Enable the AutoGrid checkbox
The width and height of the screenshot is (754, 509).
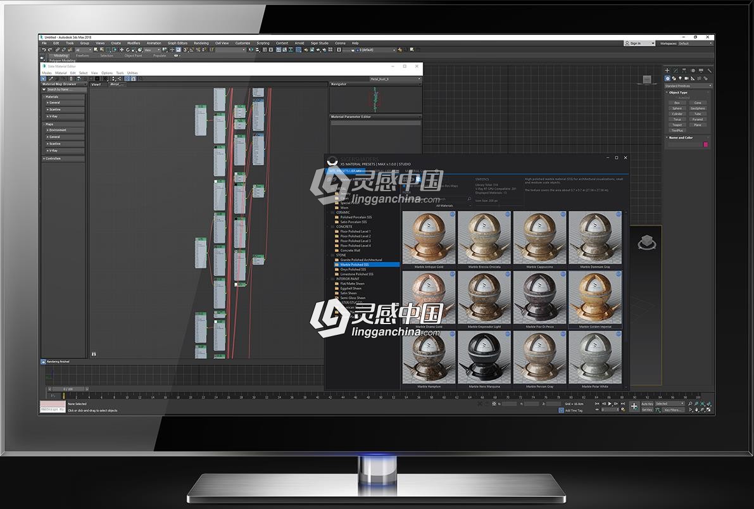click(677, 97)
